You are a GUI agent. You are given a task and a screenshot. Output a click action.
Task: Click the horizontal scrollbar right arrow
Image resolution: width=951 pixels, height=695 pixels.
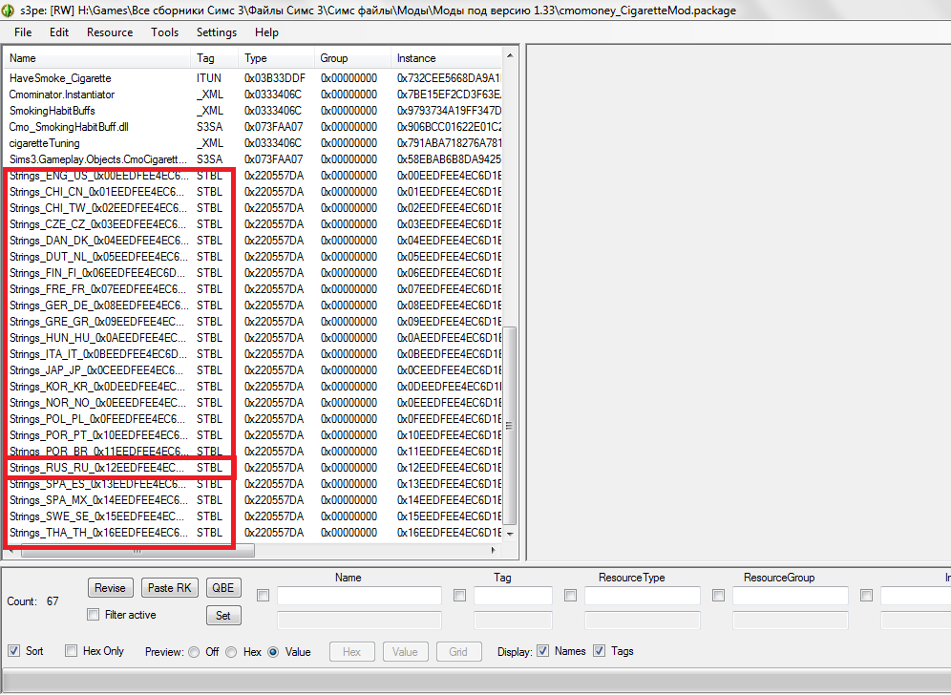[x=494, y=551]
